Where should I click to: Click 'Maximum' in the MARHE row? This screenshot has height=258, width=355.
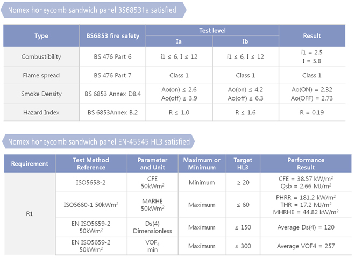tap(202, 205)
